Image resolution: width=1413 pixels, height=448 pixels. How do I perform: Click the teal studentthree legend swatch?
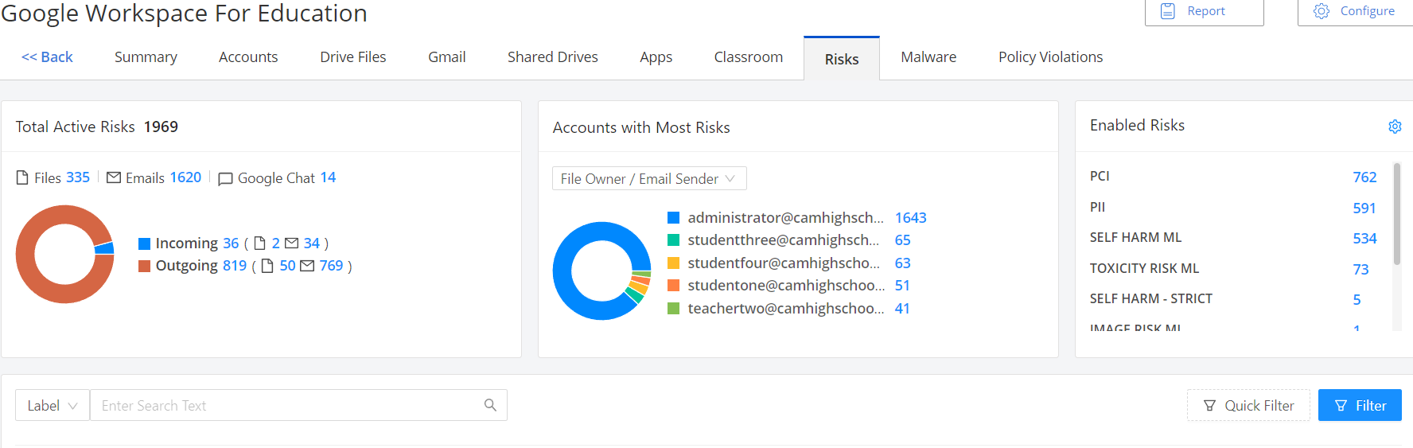[x=673, y=240]
